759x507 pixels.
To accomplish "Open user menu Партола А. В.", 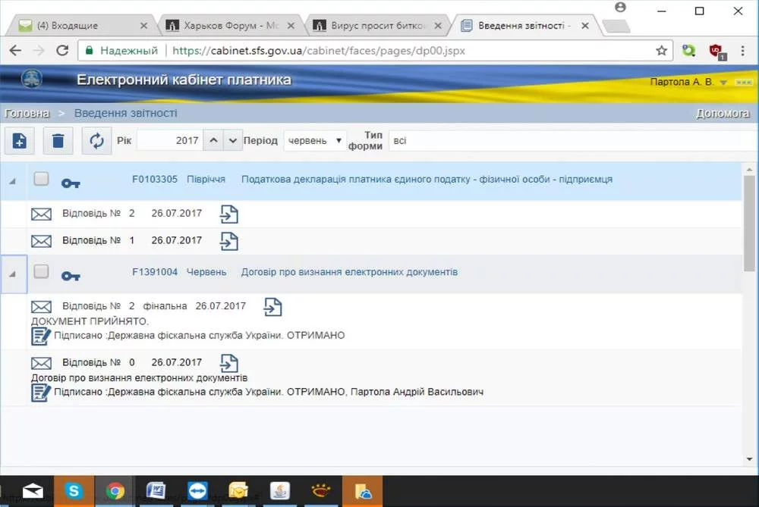I will [x=688, y=82].
